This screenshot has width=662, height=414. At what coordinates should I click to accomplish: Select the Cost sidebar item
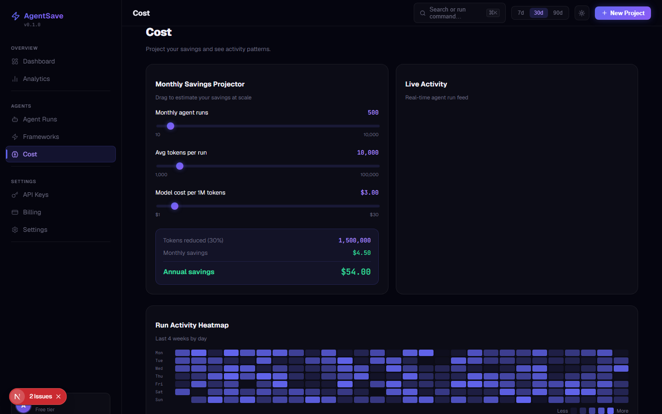(x=61, y=155)
